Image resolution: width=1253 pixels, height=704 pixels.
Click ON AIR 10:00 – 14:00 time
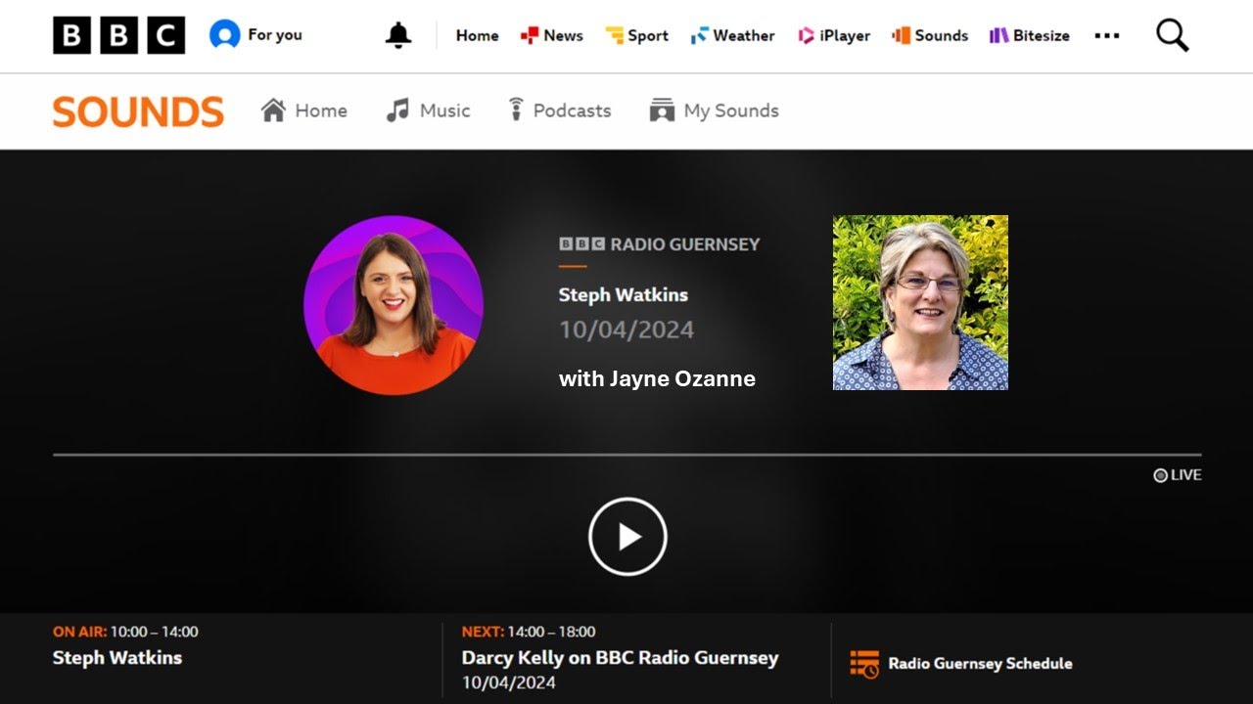pos(125,632)
